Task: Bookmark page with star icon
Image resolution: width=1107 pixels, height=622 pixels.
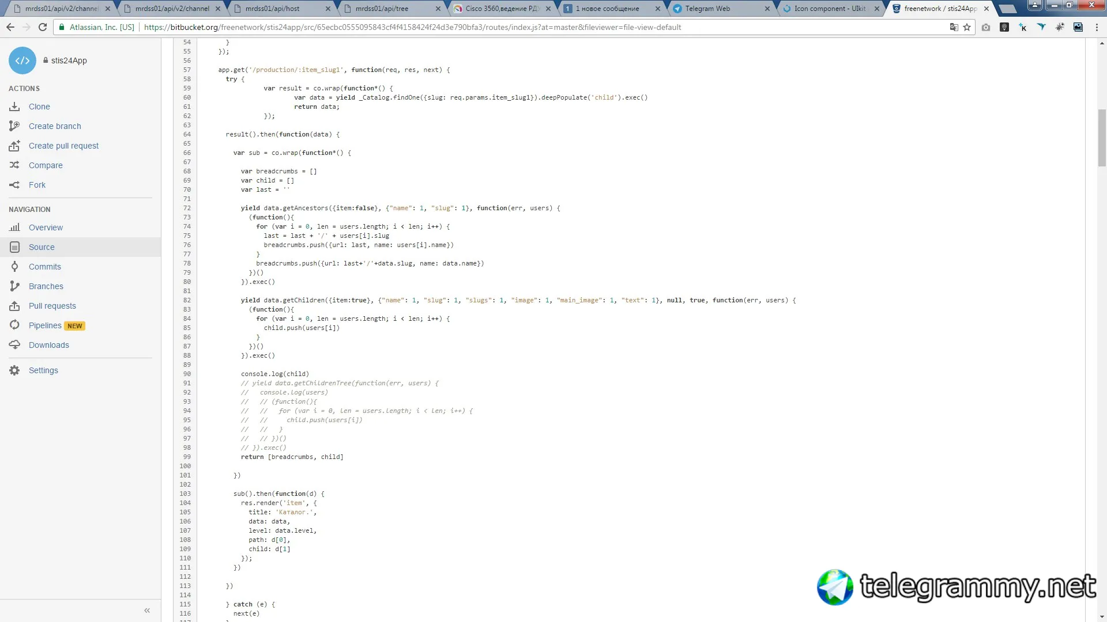Action: [967, 27]
